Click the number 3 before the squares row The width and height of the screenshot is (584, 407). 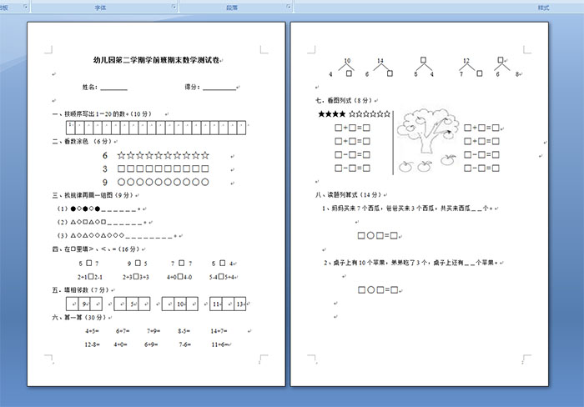tap(105, 169)
